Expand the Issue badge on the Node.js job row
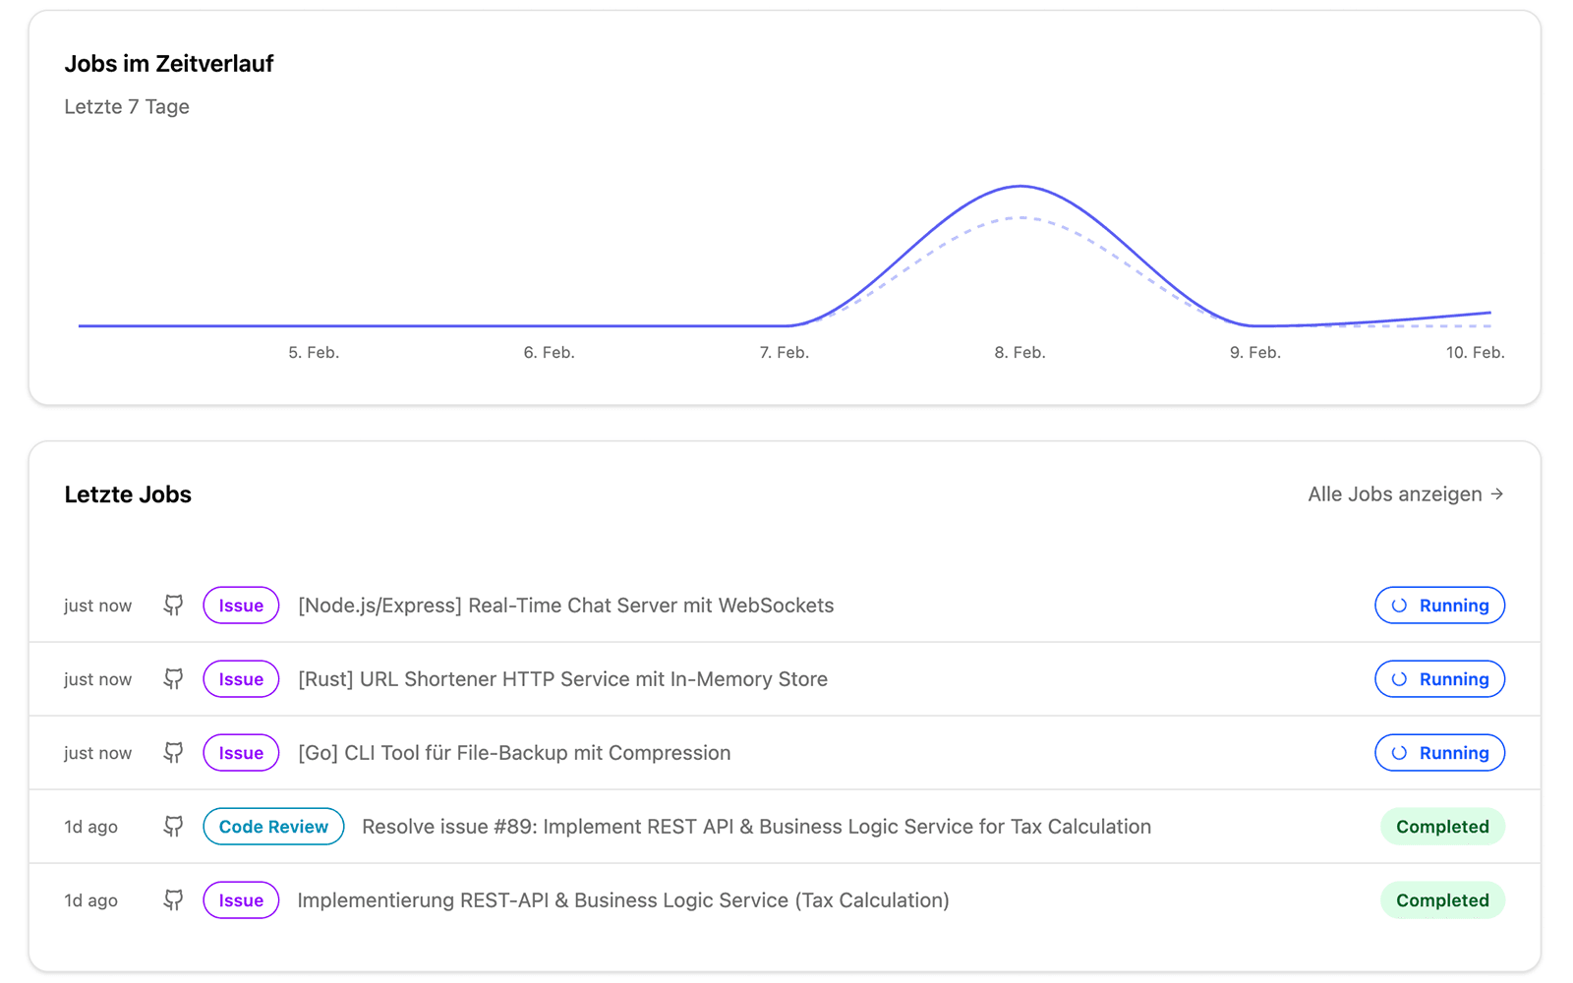The image size is (1573, 983). 241,606
